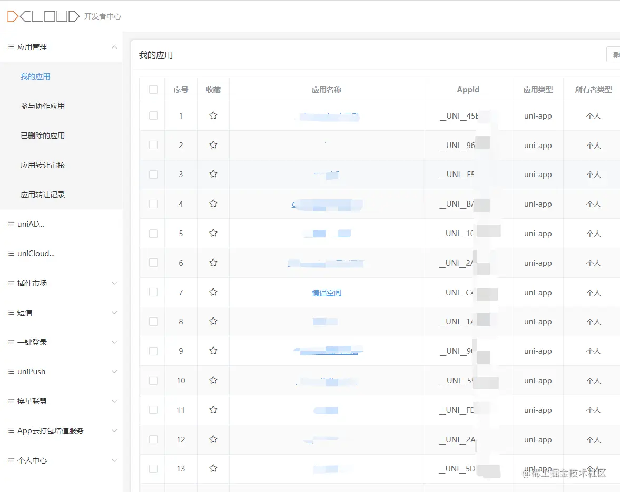Image resolution: width=620 pixels, height=492 pixels.
Task: Click the list icon beside uniAD
Action: pyautogui.click(x=11, y=224)
